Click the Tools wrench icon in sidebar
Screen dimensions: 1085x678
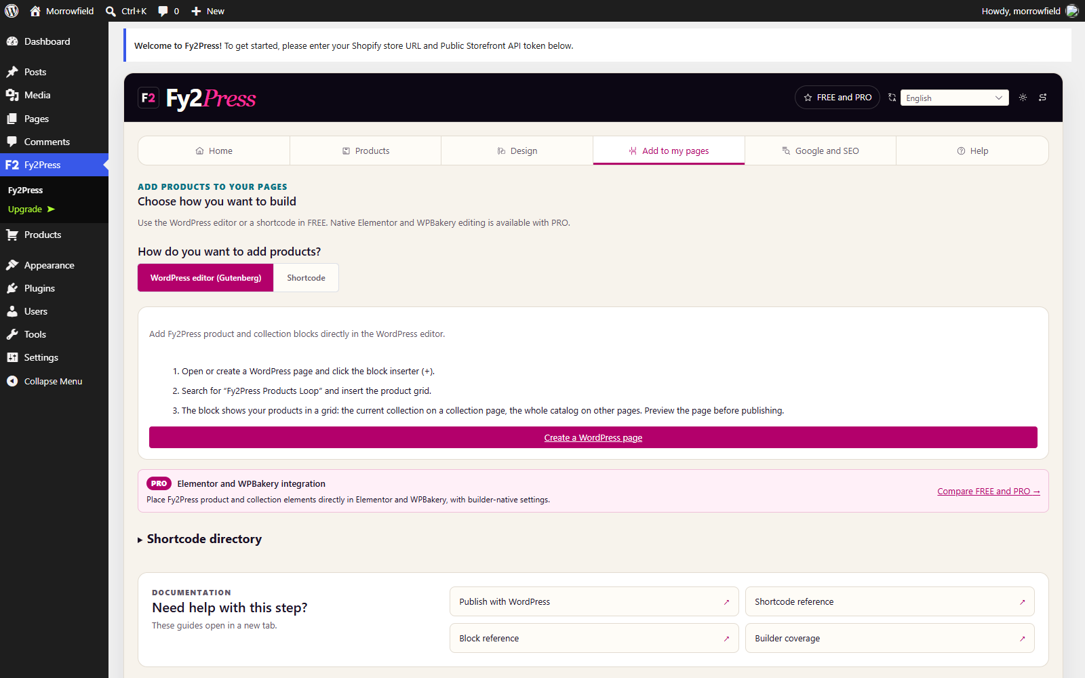12,334
